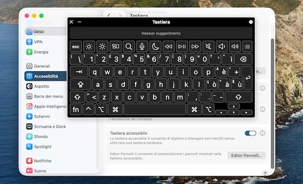Click the Editor Pannelli button
Image resolution: width=303 pixels, height=184 pixels.
coord(246,155)
